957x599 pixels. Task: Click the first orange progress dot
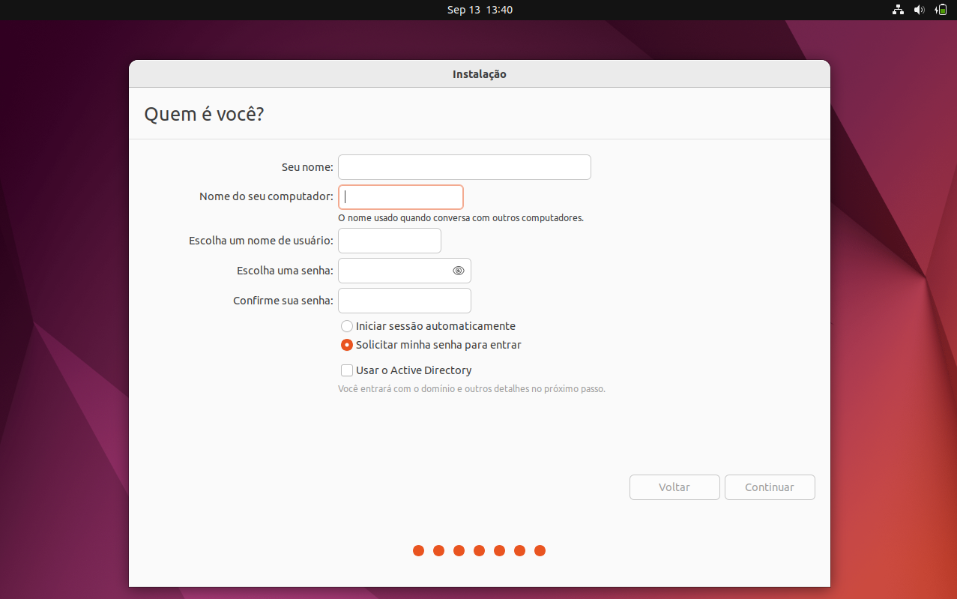pyautogui.click(x=418, y=551)
